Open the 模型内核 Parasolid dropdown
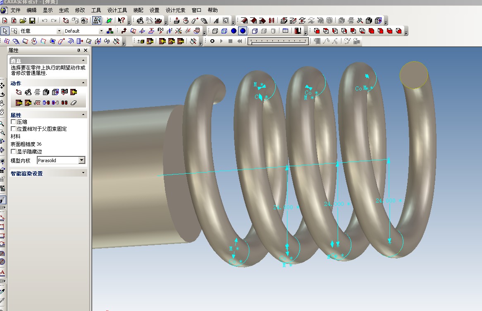482x311 pixels. pos(81,160)
